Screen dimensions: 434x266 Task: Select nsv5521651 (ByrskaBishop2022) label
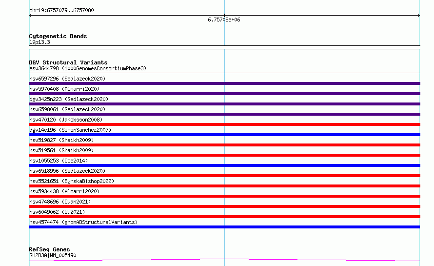(x=72, y=181)
